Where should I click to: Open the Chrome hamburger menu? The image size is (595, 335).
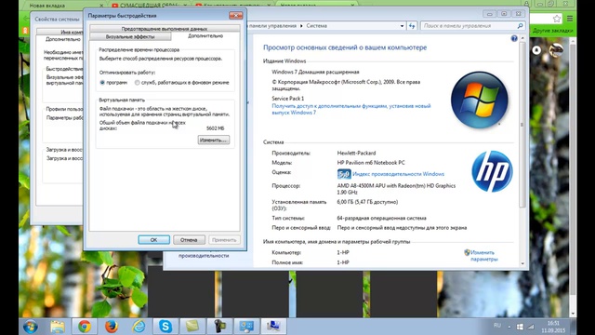[x=570, y=19]
